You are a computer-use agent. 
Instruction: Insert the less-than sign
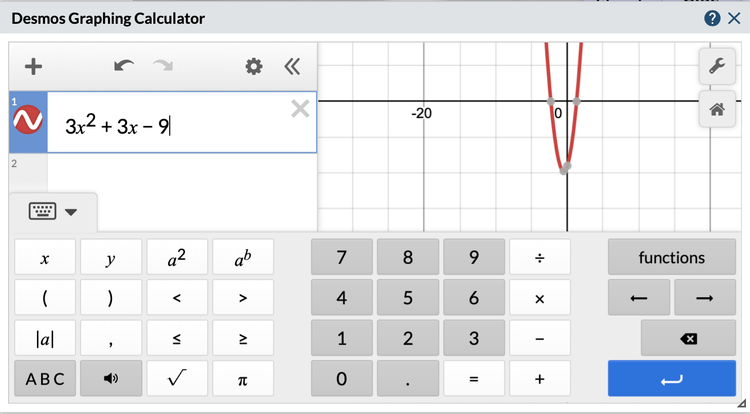pyautogui.click(x=177, y=298)
